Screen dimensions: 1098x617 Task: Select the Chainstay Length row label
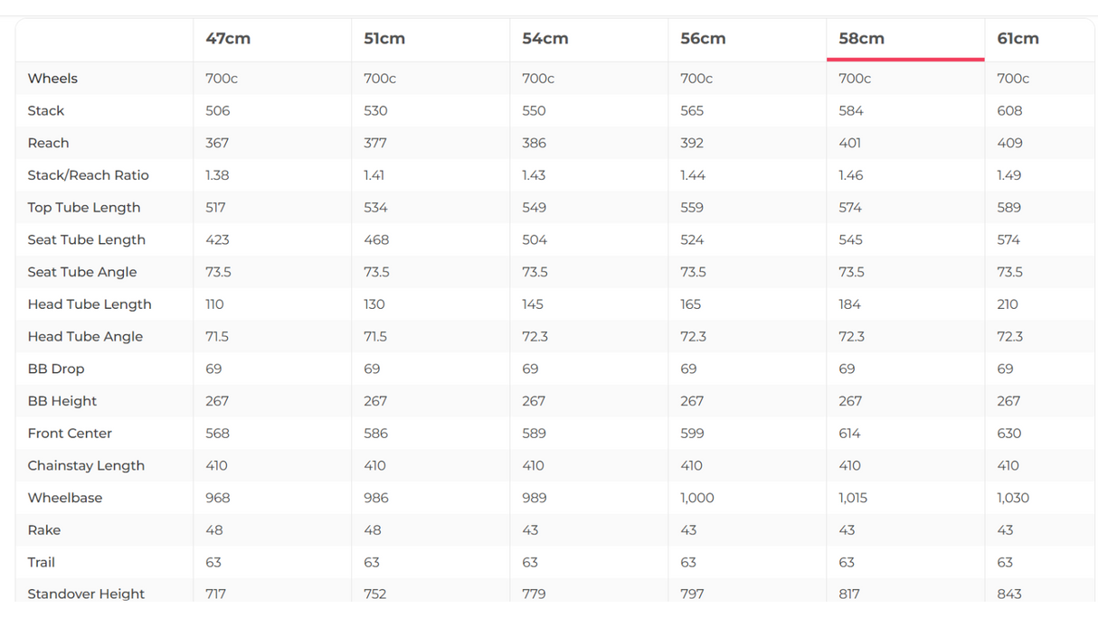click(x=86, y=465)
